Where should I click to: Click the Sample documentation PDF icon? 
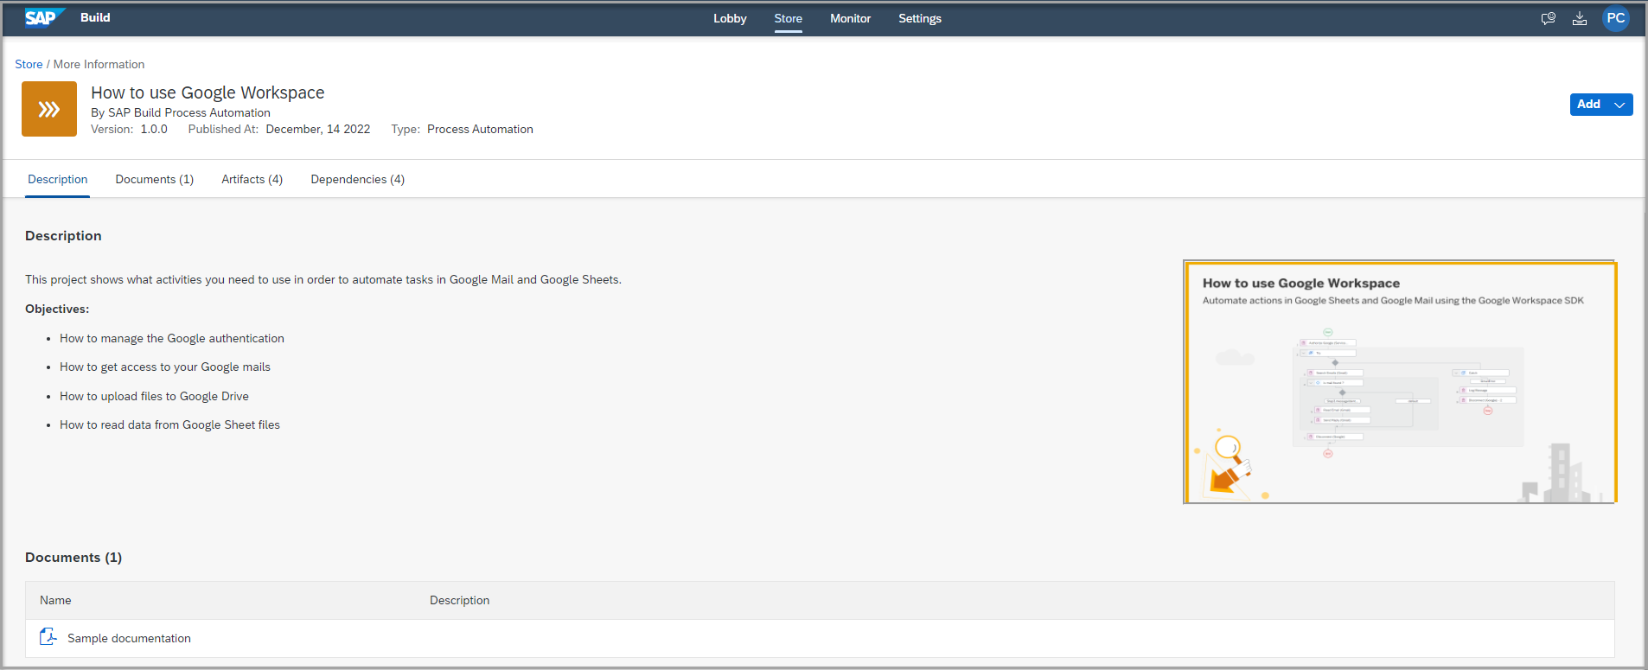(x=48, y=637)
